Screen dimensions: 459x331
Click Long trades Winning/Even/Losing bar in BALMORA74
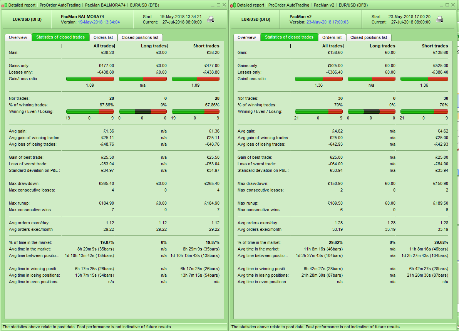[x=143, y=112]
